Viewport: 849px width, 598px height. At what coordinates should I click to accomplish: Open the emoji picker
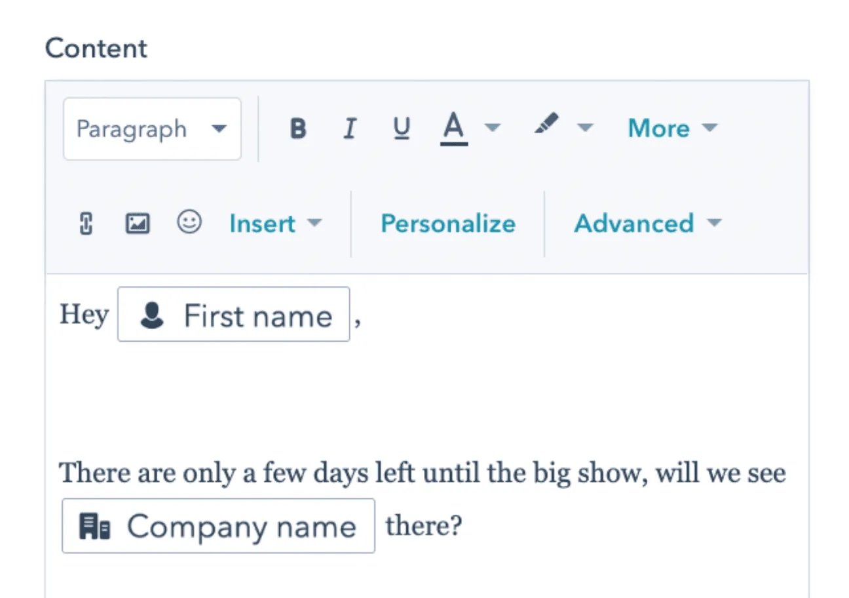[189, 224]
